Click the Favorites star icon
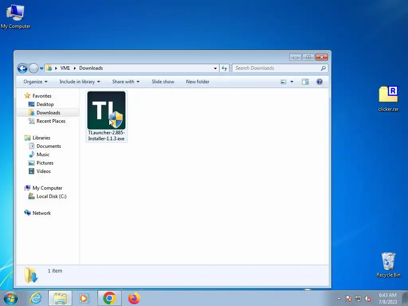Viewport: 408px width, 306px height. point(27,96)
